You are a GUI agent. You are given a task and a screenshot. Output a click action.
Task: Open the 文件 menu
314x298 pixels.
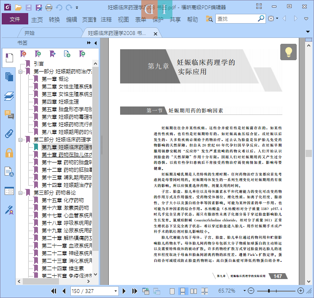[15, 19]
